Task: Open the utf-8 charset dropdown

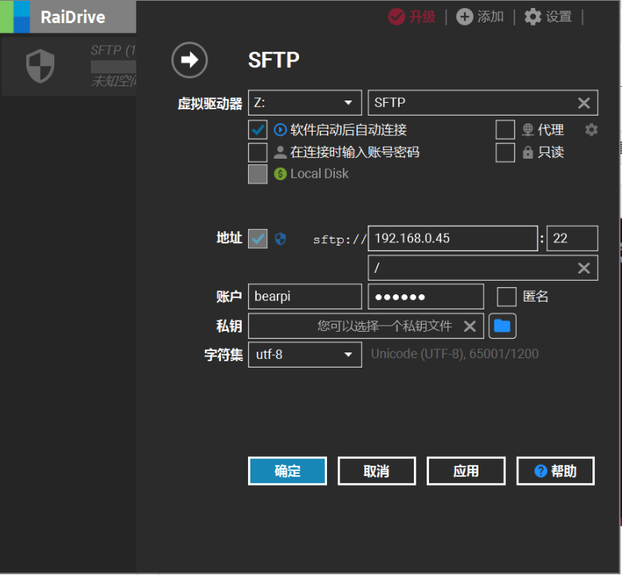Action: click(305, 354)
